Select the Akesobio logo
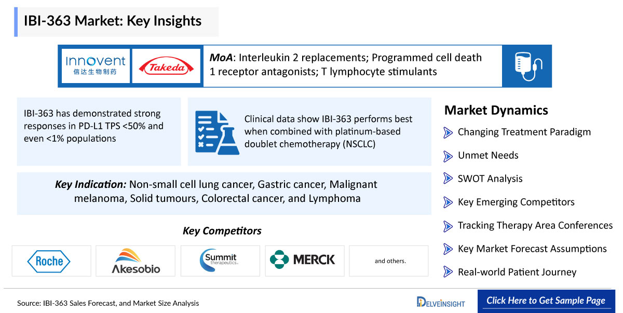Viewport: 623px width, 313px height. click(136, 261)
